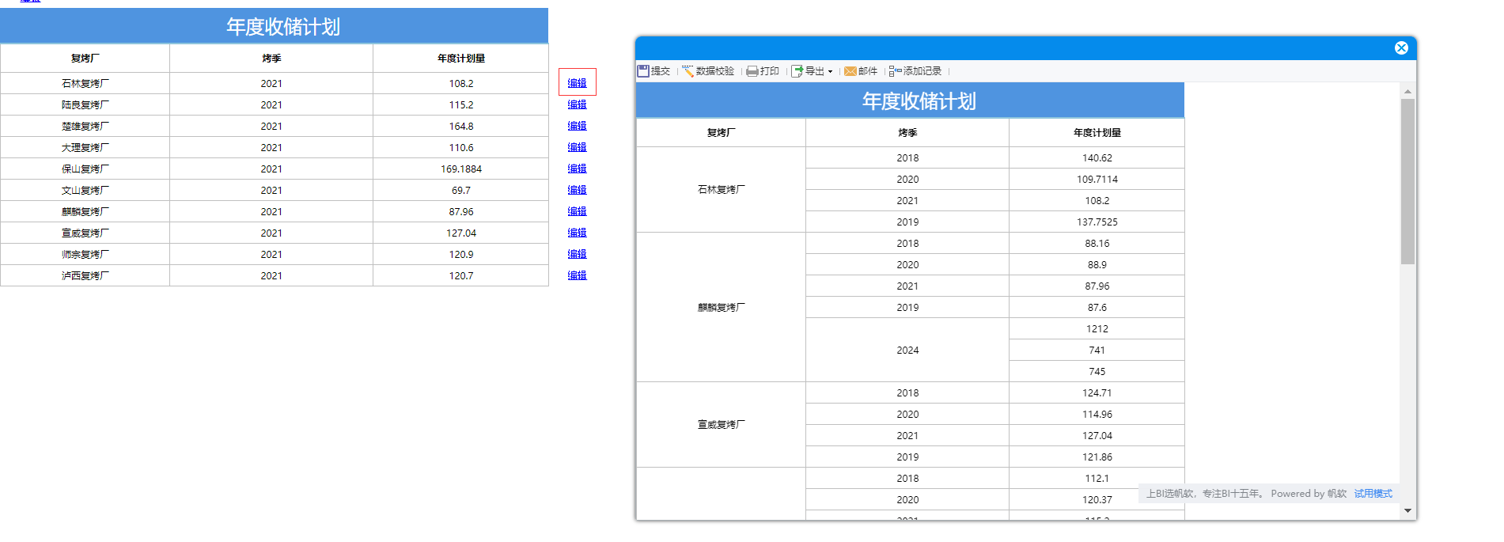The height and width of the screenshot is (542, 1504).
Task: Select merged 麒麟复烤厂 cell in popup
Action: tap(721, 307)
